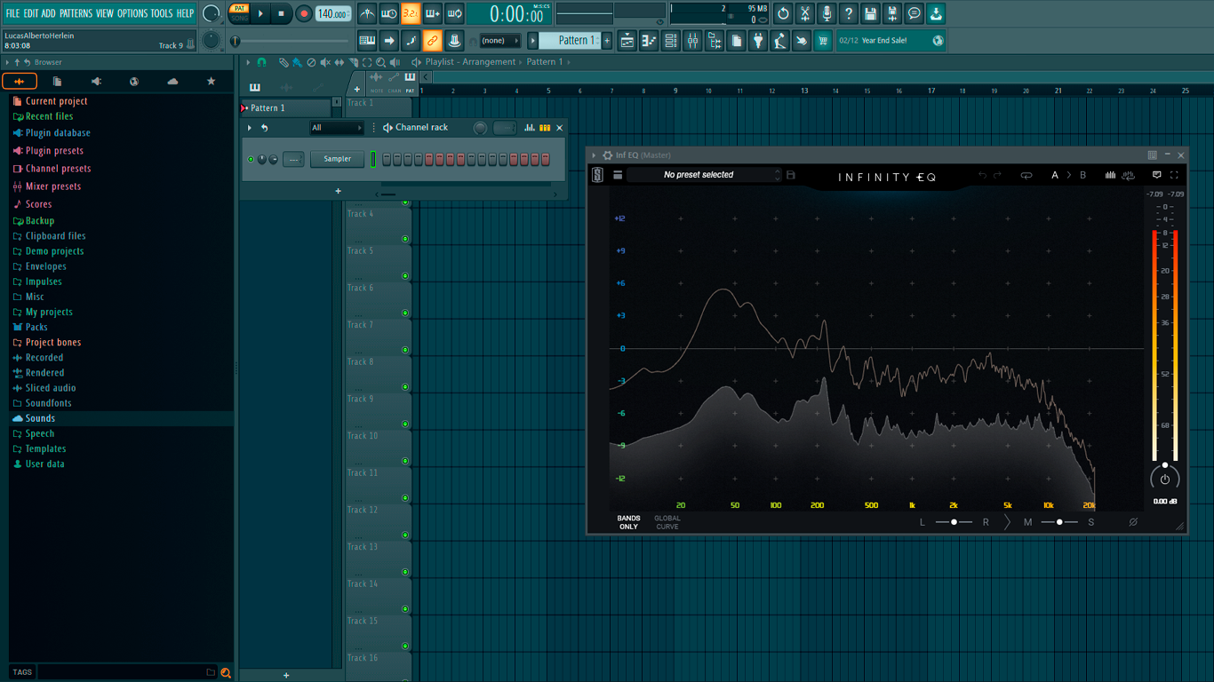Open the OPTIONS menu
The height and width of the screenshot is (682, 1214).
tap(132, 13)
